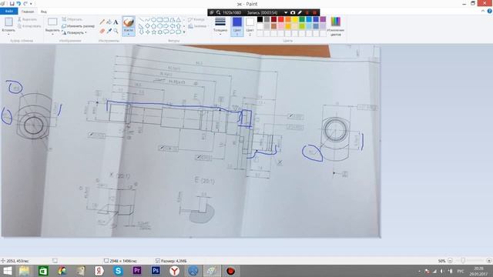This screenshot has height=277, width=493.
Task: Expand the shapes gallery more arrow
Action: pyautogui.click(x=184, y=32)
